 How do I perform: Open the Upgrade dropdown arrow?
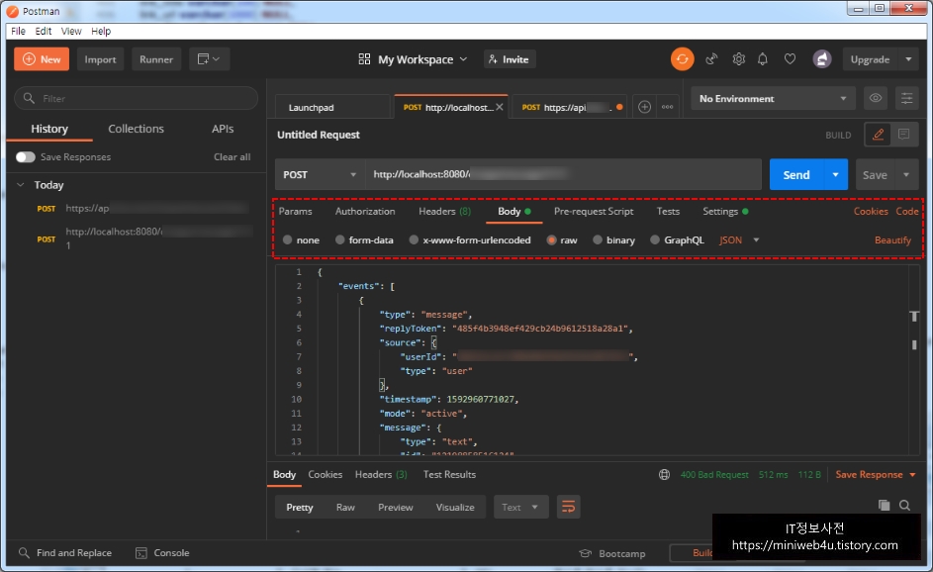(908, 59)
